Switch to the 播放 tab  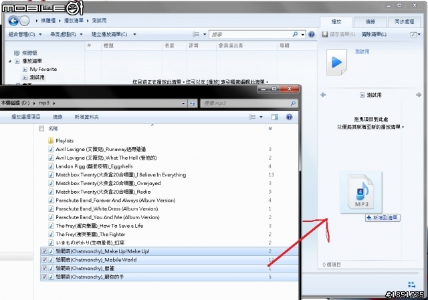tap(336, 22)
